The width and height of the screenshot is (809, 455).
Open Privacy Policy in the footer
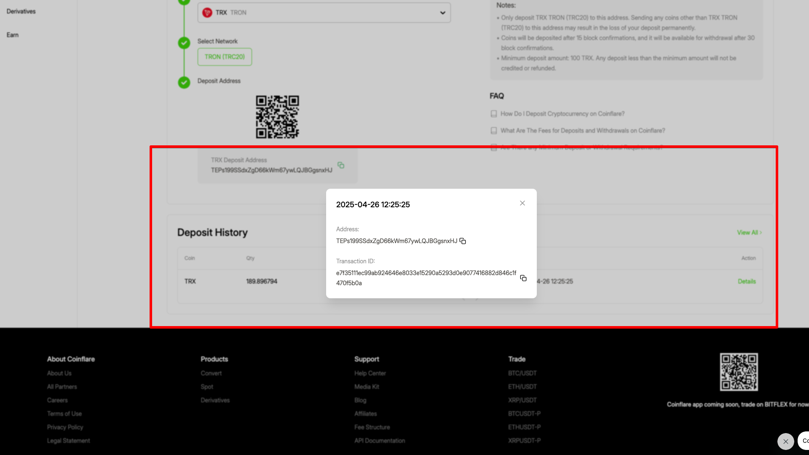pyautogui.click(x=65, y=427)
